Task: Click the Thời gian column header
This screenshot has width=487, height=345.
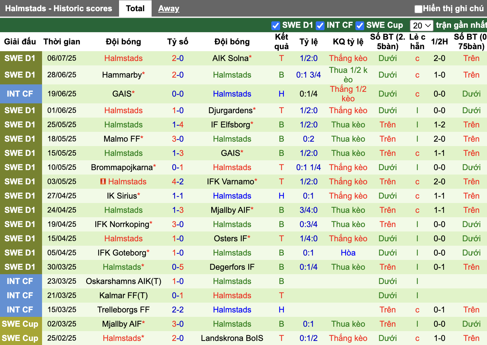Action: 62,42
